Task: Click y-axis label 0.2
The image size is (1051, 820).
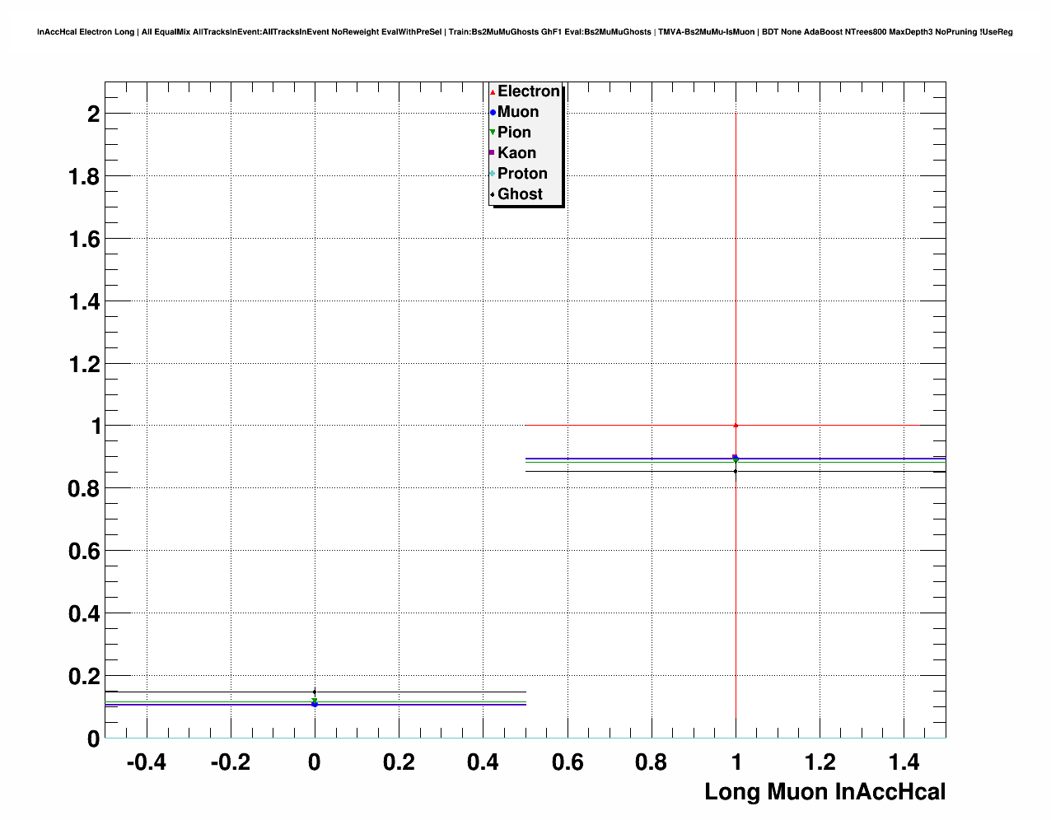Action: click(84, 676)
